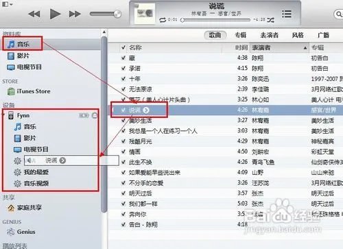Click the artist cell 汪苏泷

click(x=260, y=183)
